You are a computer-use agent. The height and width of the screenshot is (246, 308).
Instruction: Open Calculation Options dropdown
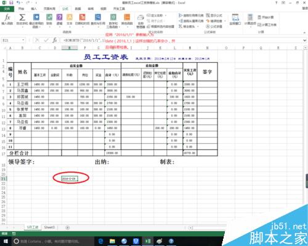tap(250, 20)
